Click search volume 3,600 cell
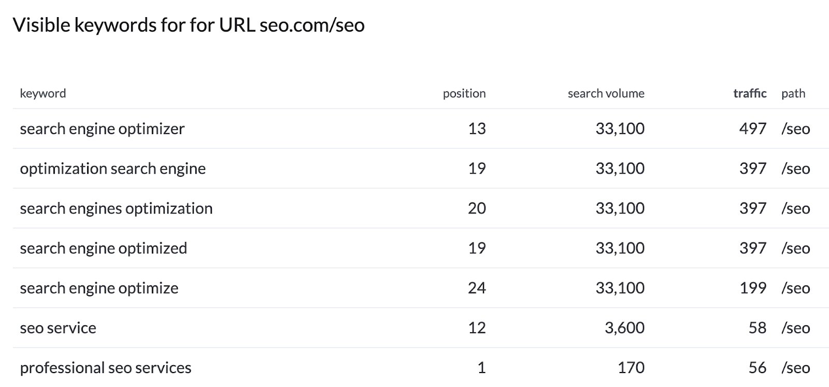Image resolution: width=829 pixels, height=387 pixels. point(624,328)
